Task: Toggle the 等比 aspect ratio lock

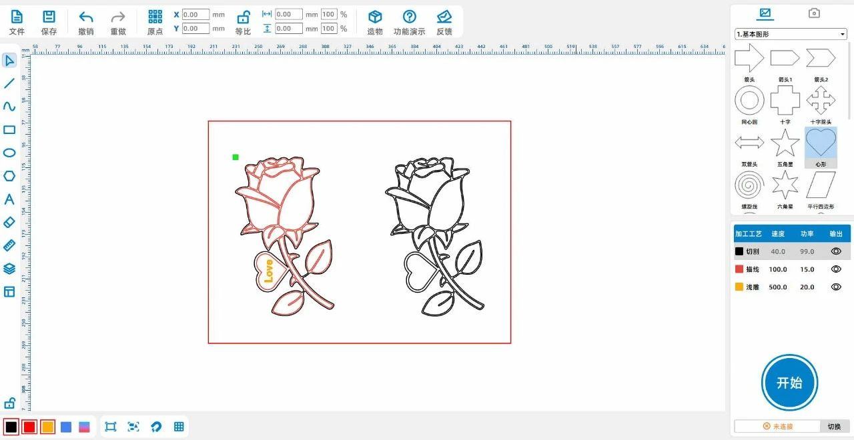Action: pos(244,17)
